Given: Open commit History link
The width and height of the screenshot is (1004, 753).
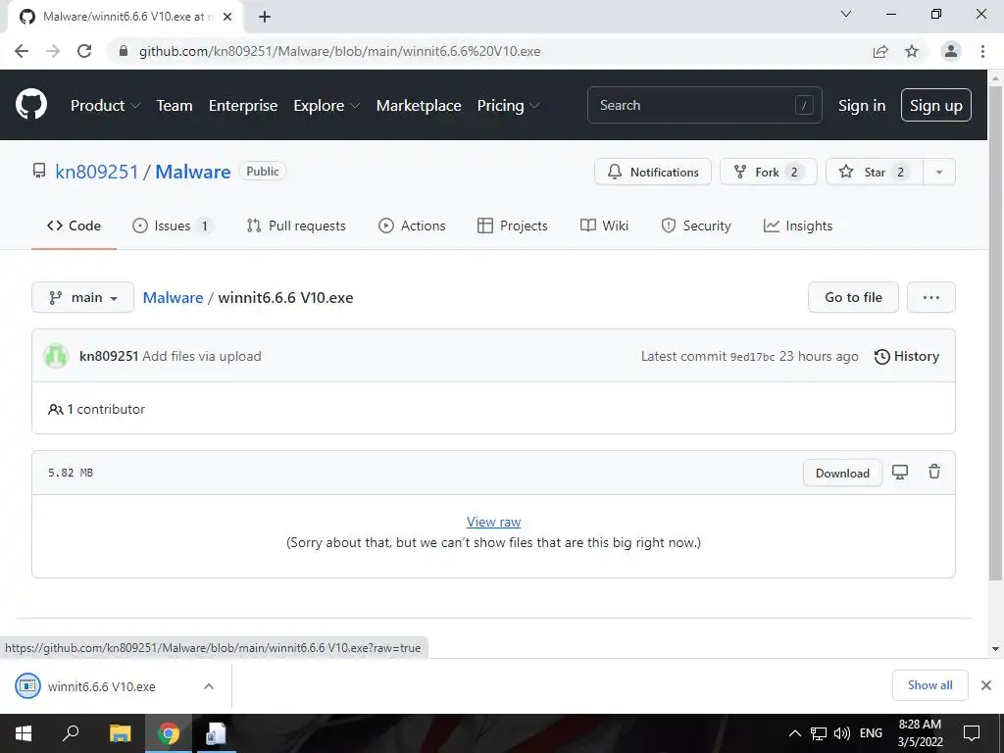Looking at the screenshot, I should (x=907, y=356).
